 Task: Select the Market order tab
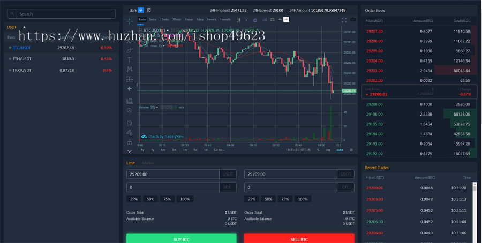148,163
